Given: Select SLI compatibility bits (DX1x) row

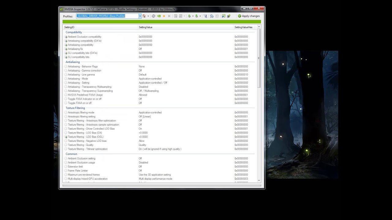Looking at the screenshot, I should 159,53.
